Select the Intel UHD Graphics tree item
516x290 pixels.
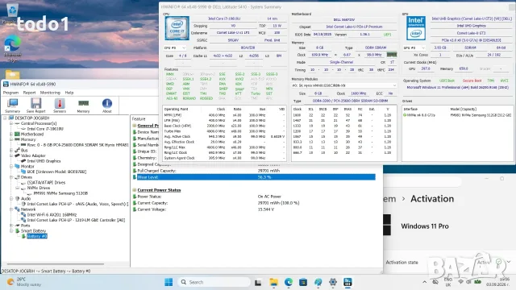tap(44, 161)
